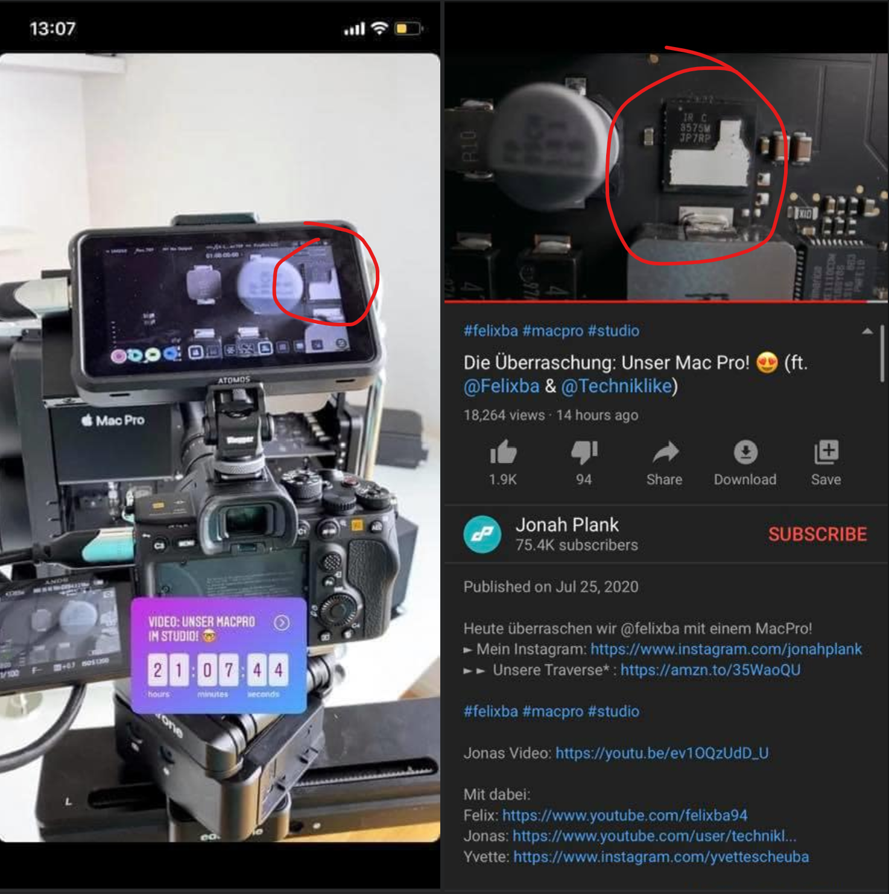The width and height of the screenshot is (889, 894).
Task: Open the instagram.com/jonahplank link
Action: tap(726, 649)
